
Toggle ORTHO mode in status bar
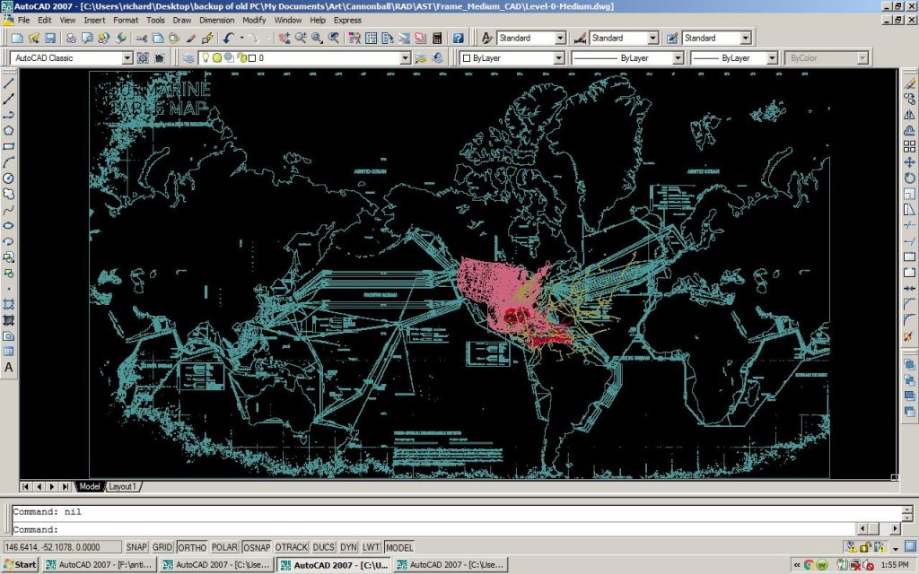pos(191,547)
